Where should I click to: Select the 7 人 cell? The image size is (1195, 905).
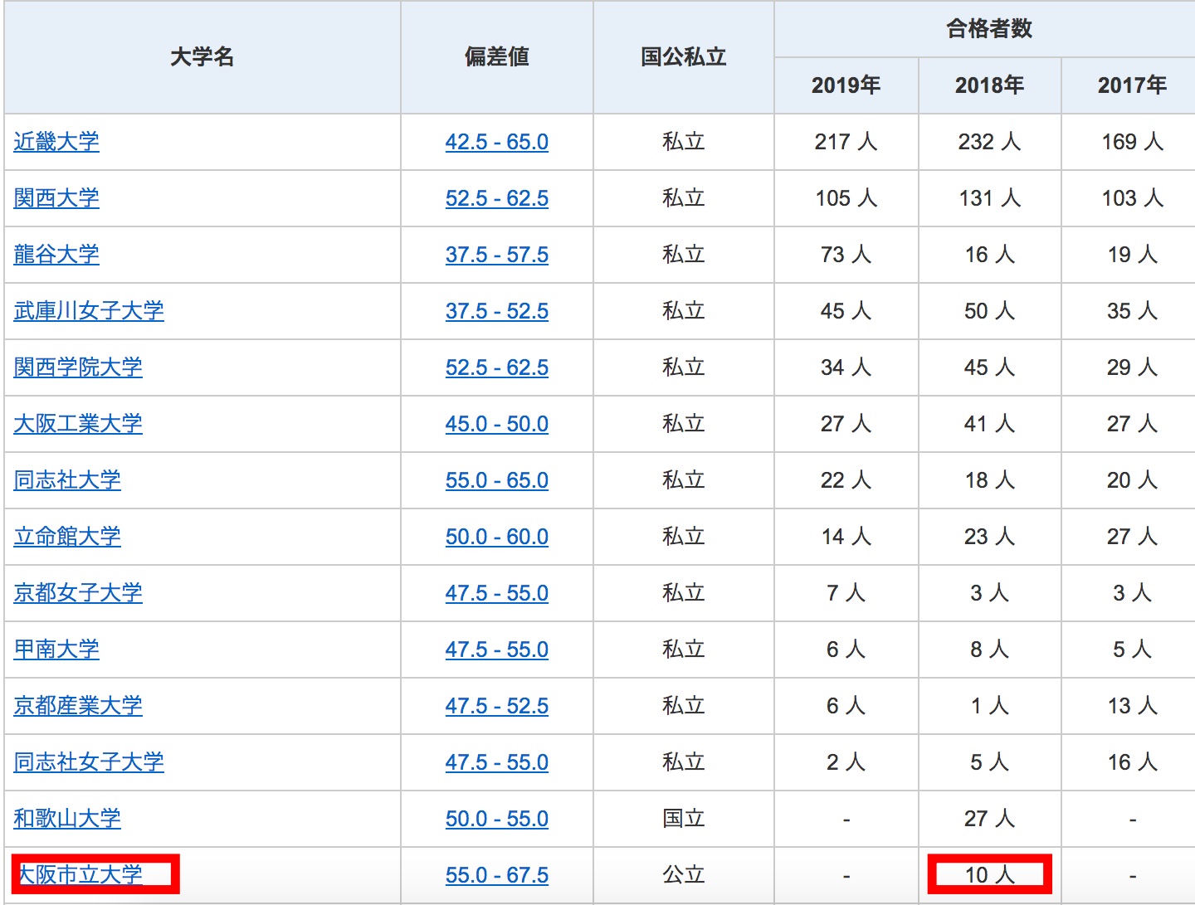846,593
